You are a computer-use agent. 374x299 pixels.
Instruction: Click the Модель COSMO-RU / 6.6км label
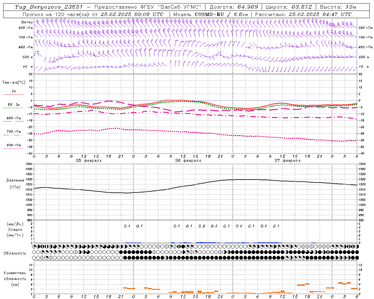click(210, 14)
